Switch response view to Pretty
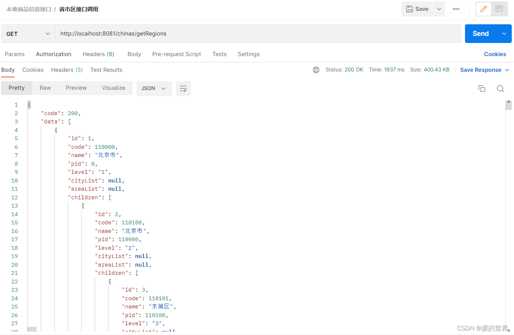The height and width of the screenshot is (335, 514). point(16,88)
